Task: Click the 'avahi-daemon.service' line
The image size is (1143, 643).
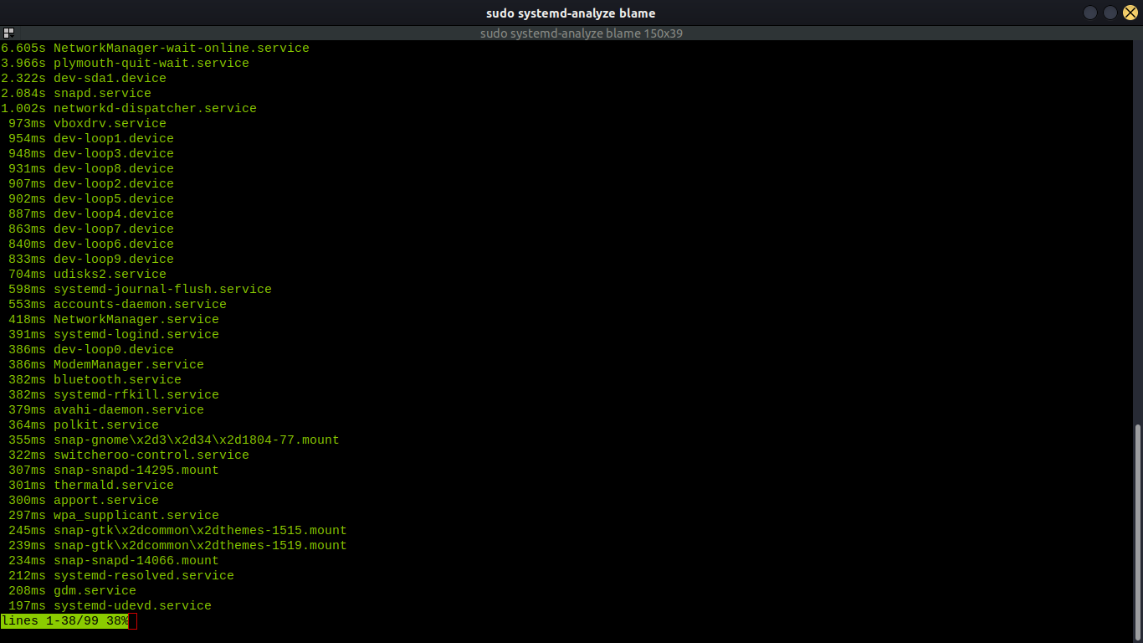Action: 129,410
